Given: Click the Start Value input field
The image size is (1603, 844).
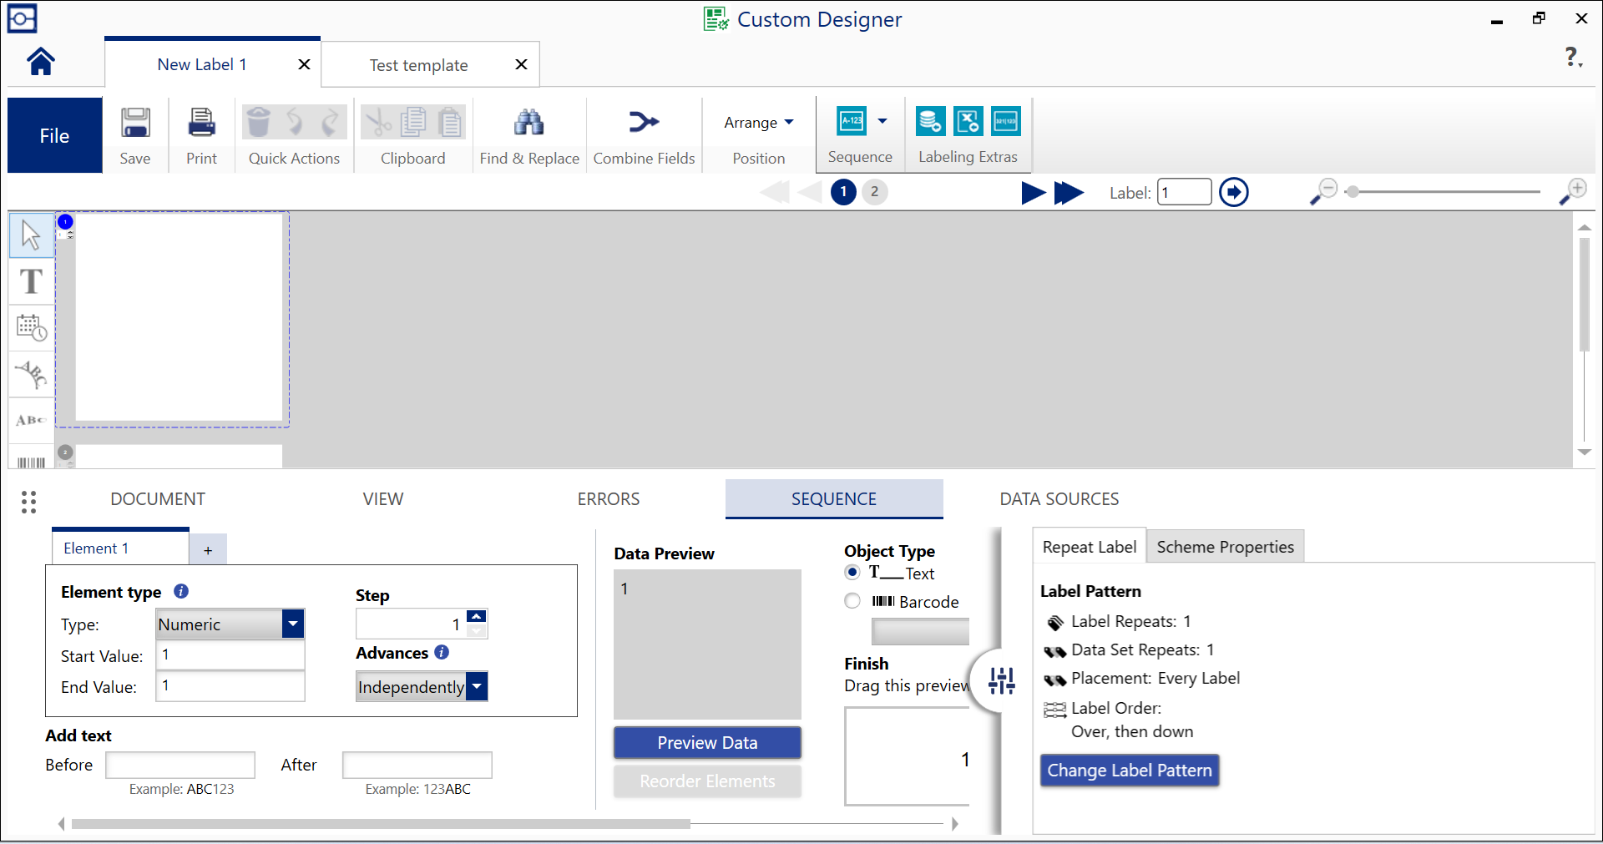Looking at the screenshot, I should (230, 654).
